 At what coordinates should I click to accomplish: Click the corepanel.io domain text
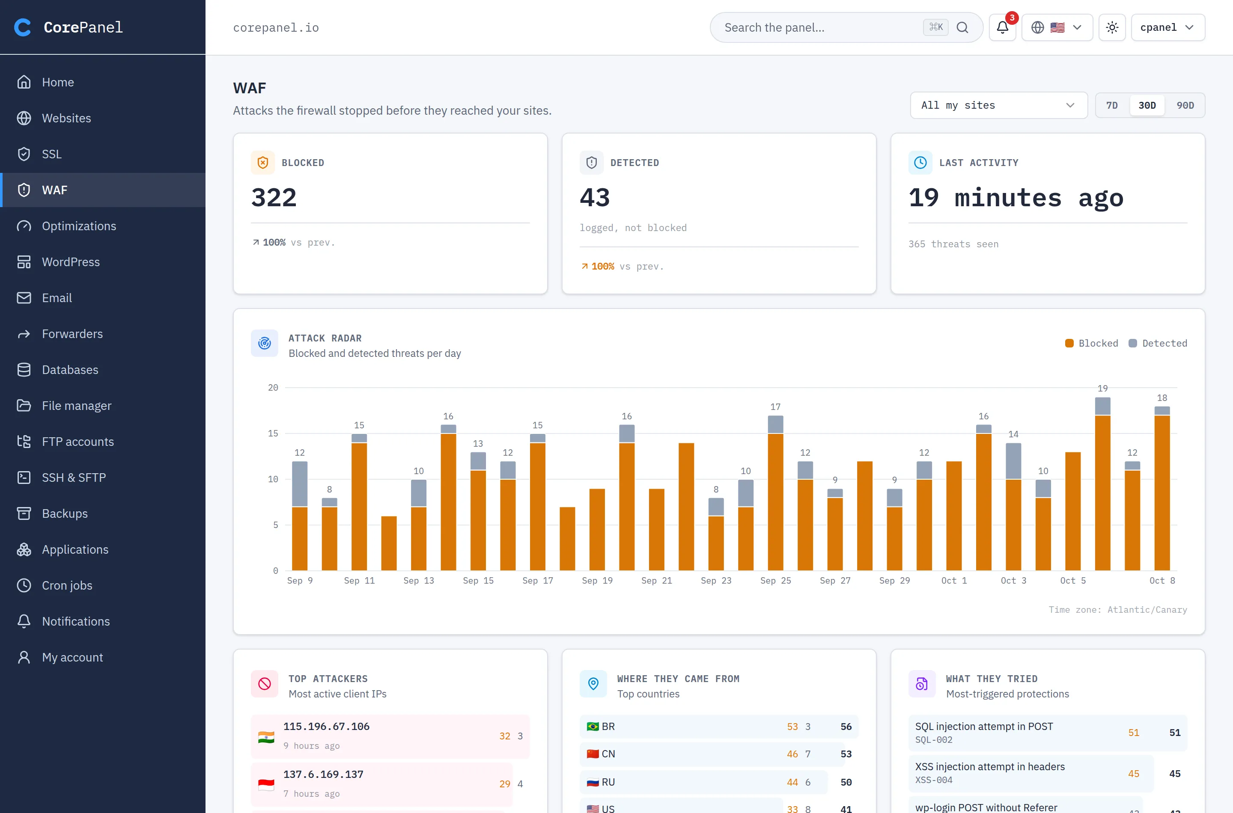[276, 27]
